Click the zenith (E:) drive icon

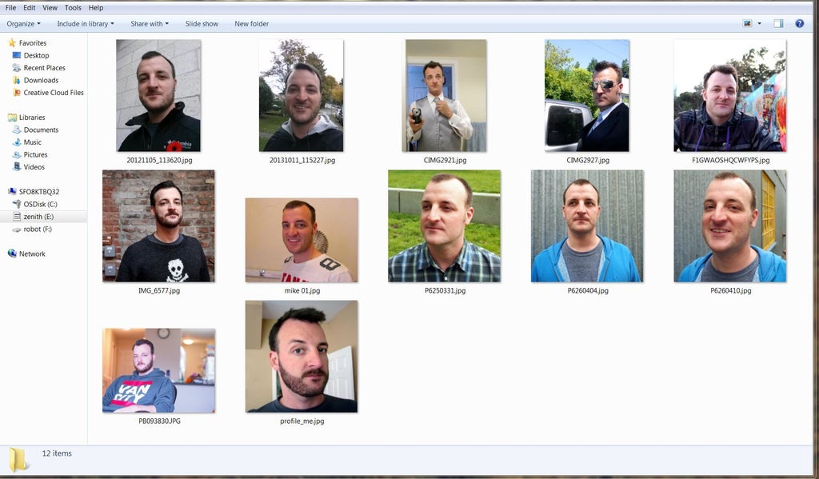(x=17, y=217)
